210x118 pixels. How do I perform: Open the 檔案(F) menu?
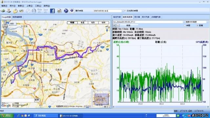point(4,6)
